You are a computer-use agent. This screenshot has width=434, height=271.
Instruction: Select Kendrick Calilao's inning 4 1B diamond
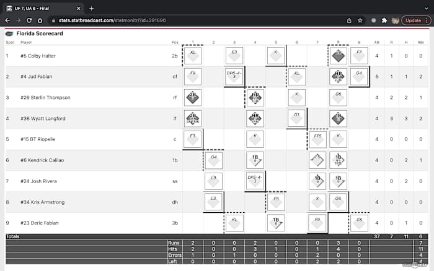coord(255,160)
